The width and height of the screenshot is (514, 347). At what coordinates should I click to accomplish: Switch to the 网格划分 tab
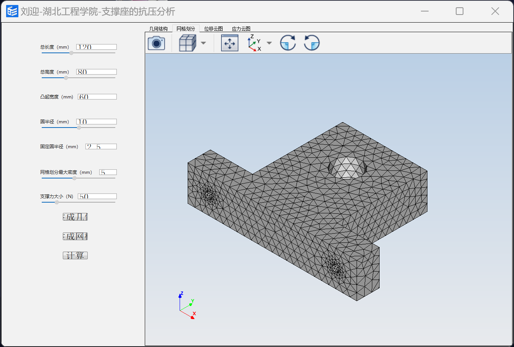click(x=186, y=29)
